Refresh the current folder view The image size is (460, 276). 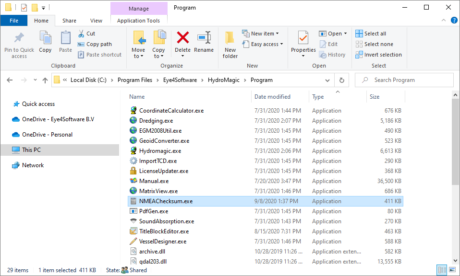tap(342, 80)
